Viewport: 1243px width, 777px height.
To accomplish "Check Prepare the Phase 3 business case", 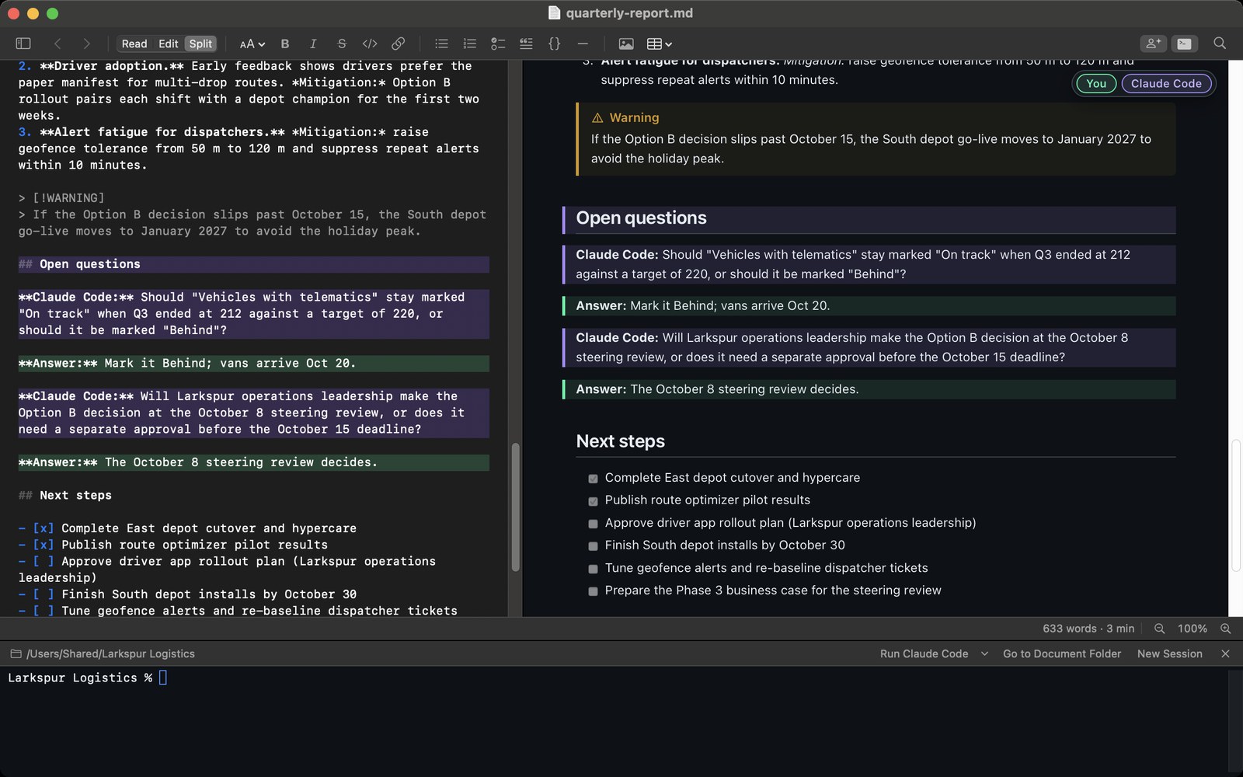I will pyautogui.click(x=593, y=591).
